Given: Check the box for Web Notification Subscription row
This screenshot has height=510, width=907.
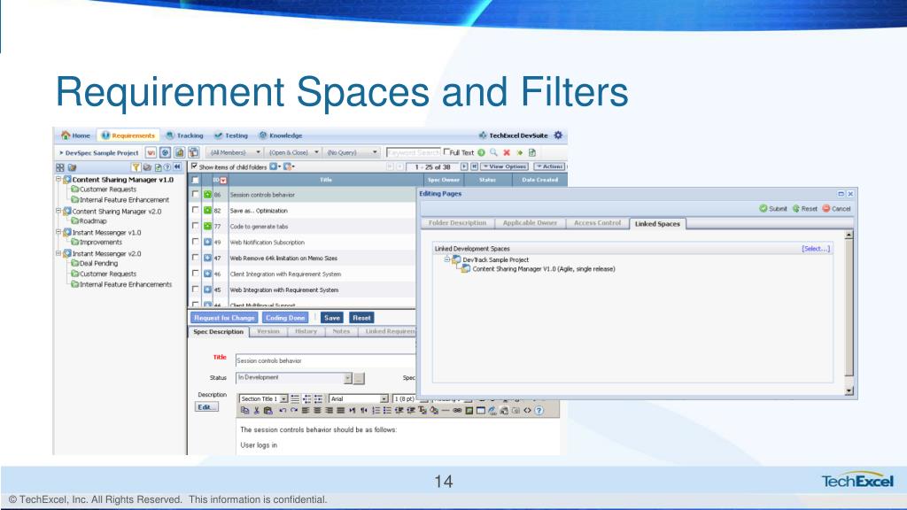Looking at the screenshot, I should [x=196, y=242].
